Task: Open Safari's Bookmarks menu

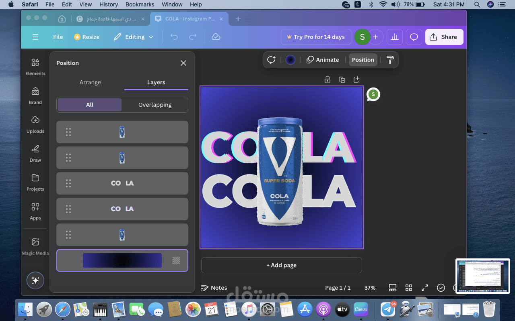Action: [x=140, y=4]
